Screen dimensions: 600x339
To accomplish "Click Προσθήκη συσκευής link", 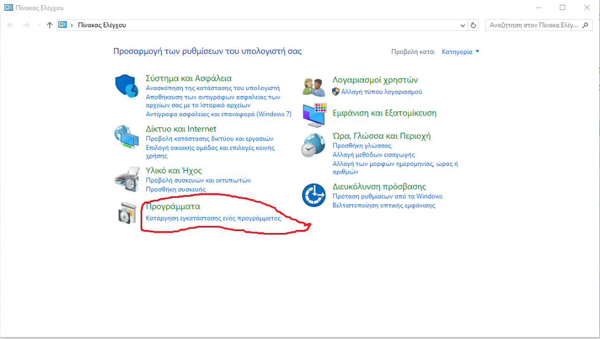I will point(175,190).
